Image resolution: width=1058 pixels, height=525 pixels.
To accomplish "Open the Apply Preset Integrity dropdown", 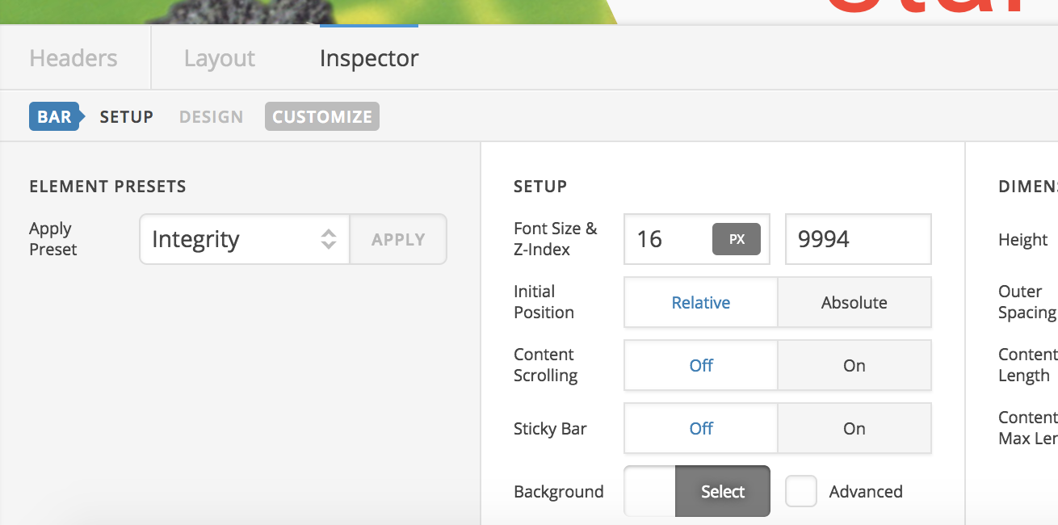I will click(244, 239).
